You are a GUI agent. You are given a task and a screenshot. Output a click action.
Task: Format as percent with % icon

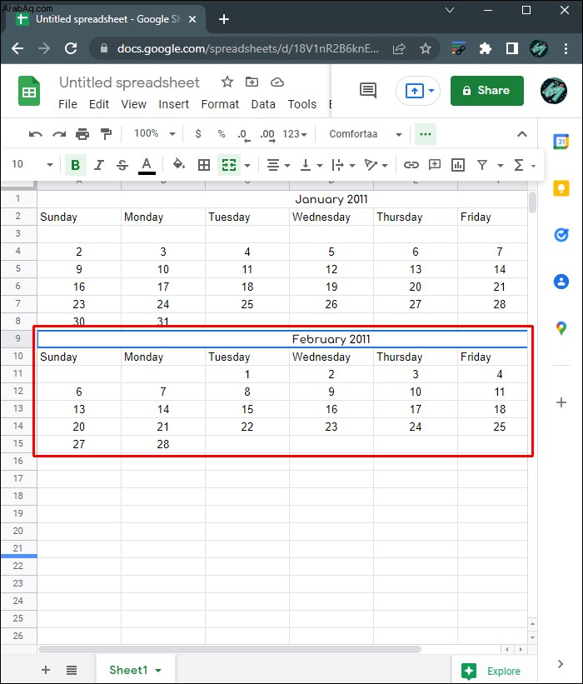(222, 134)
